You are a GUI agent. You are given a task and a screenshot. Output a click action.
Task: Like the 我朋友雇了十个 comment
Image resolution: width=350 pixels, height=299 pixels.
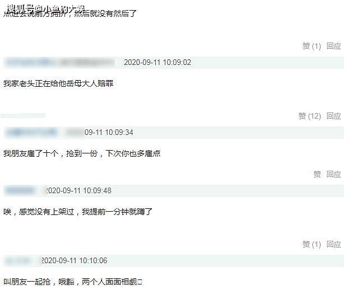click(x=317, y=174)
